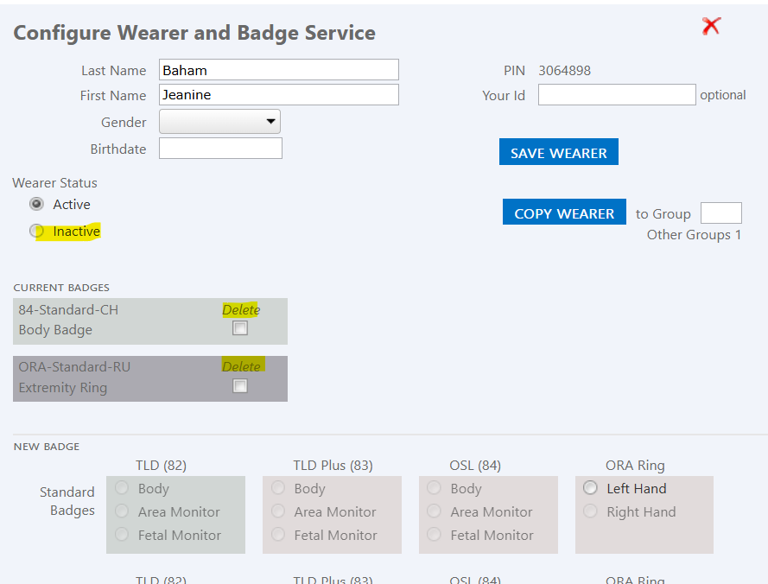Click the SAVE WEARER button
This screenshot has height=584, width=768.
tap(558, 152)
